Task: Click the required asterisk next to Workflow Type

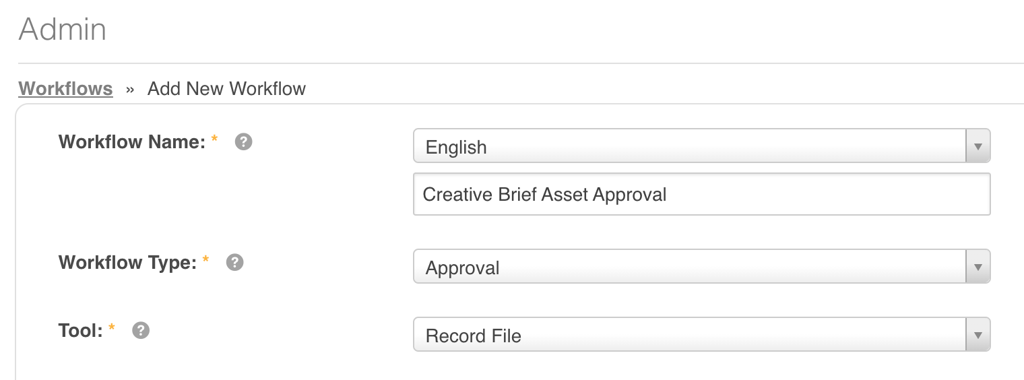Action: [x=205, y=259]
